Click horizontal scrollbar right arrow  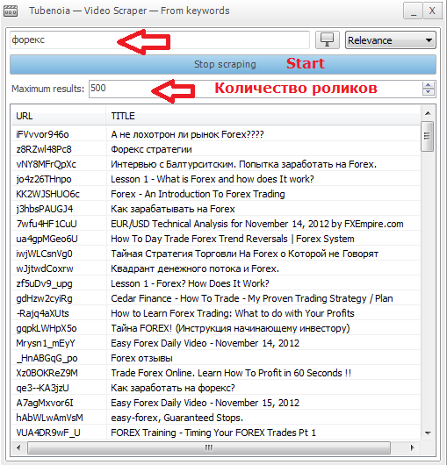pyautogui.click(x=412, y=447)
